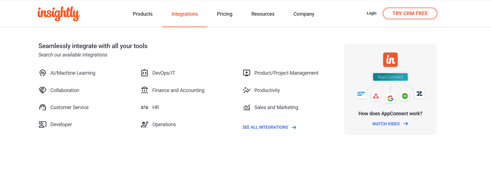Screen dimensions: 491x188
Task: Click the Developer category icon
Action: coord(43,124)
